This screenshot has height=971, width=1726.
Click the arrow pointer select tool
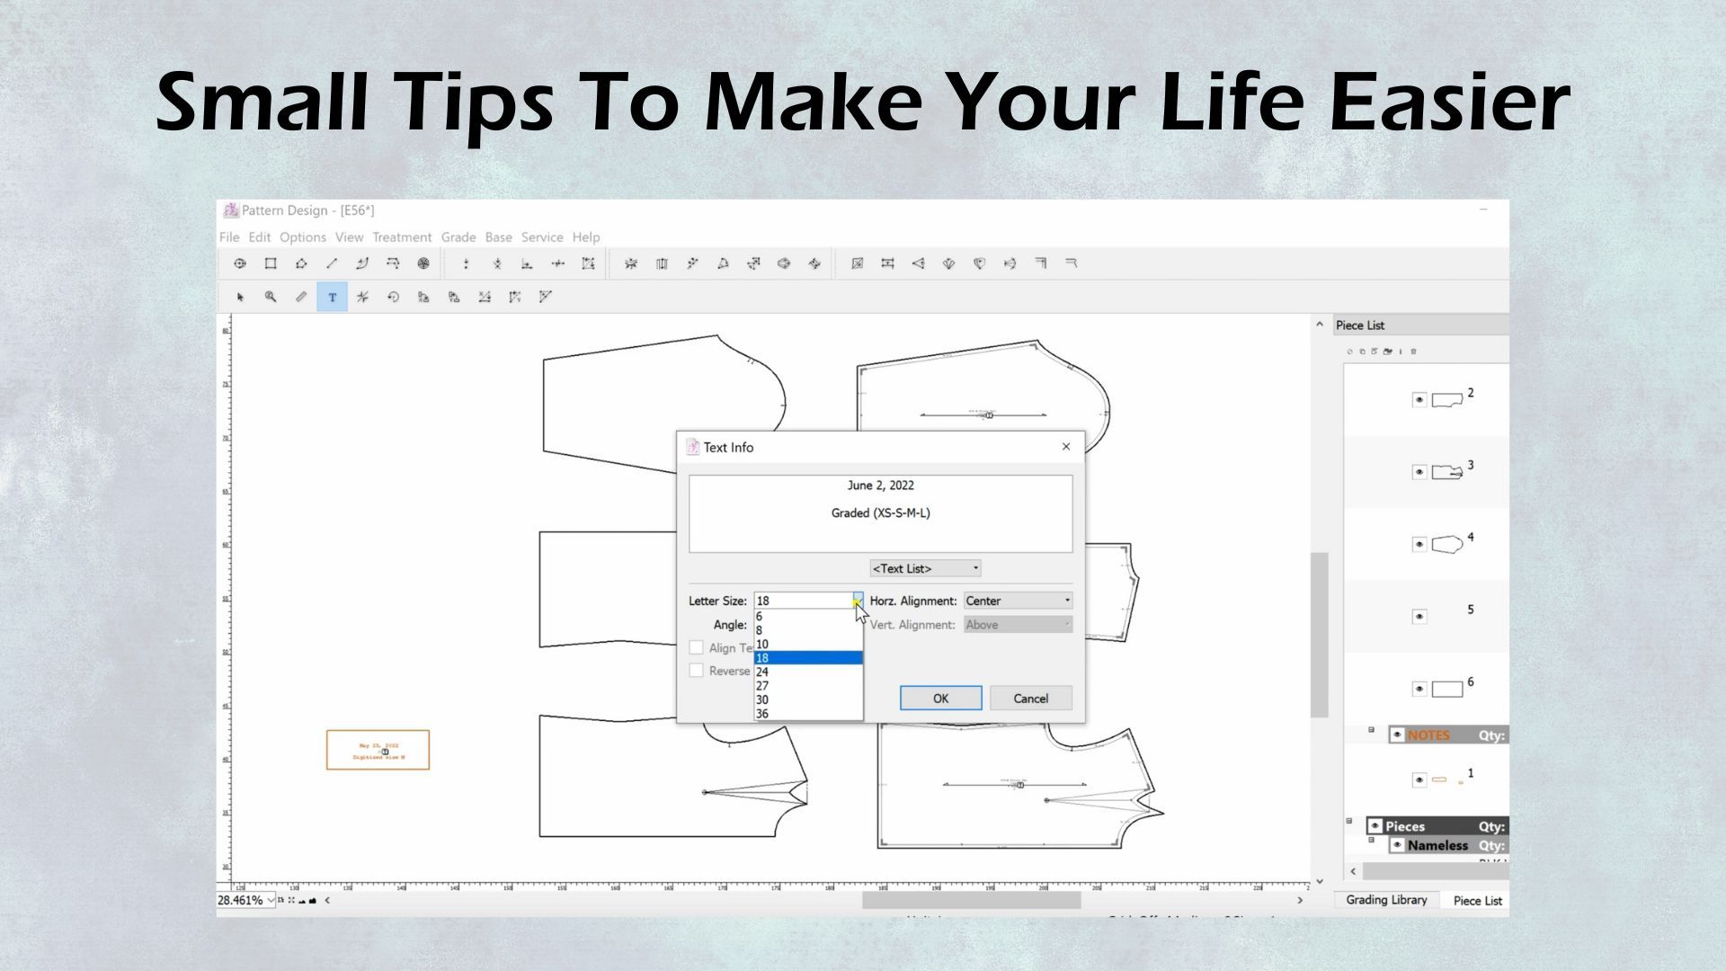point(240,297)
